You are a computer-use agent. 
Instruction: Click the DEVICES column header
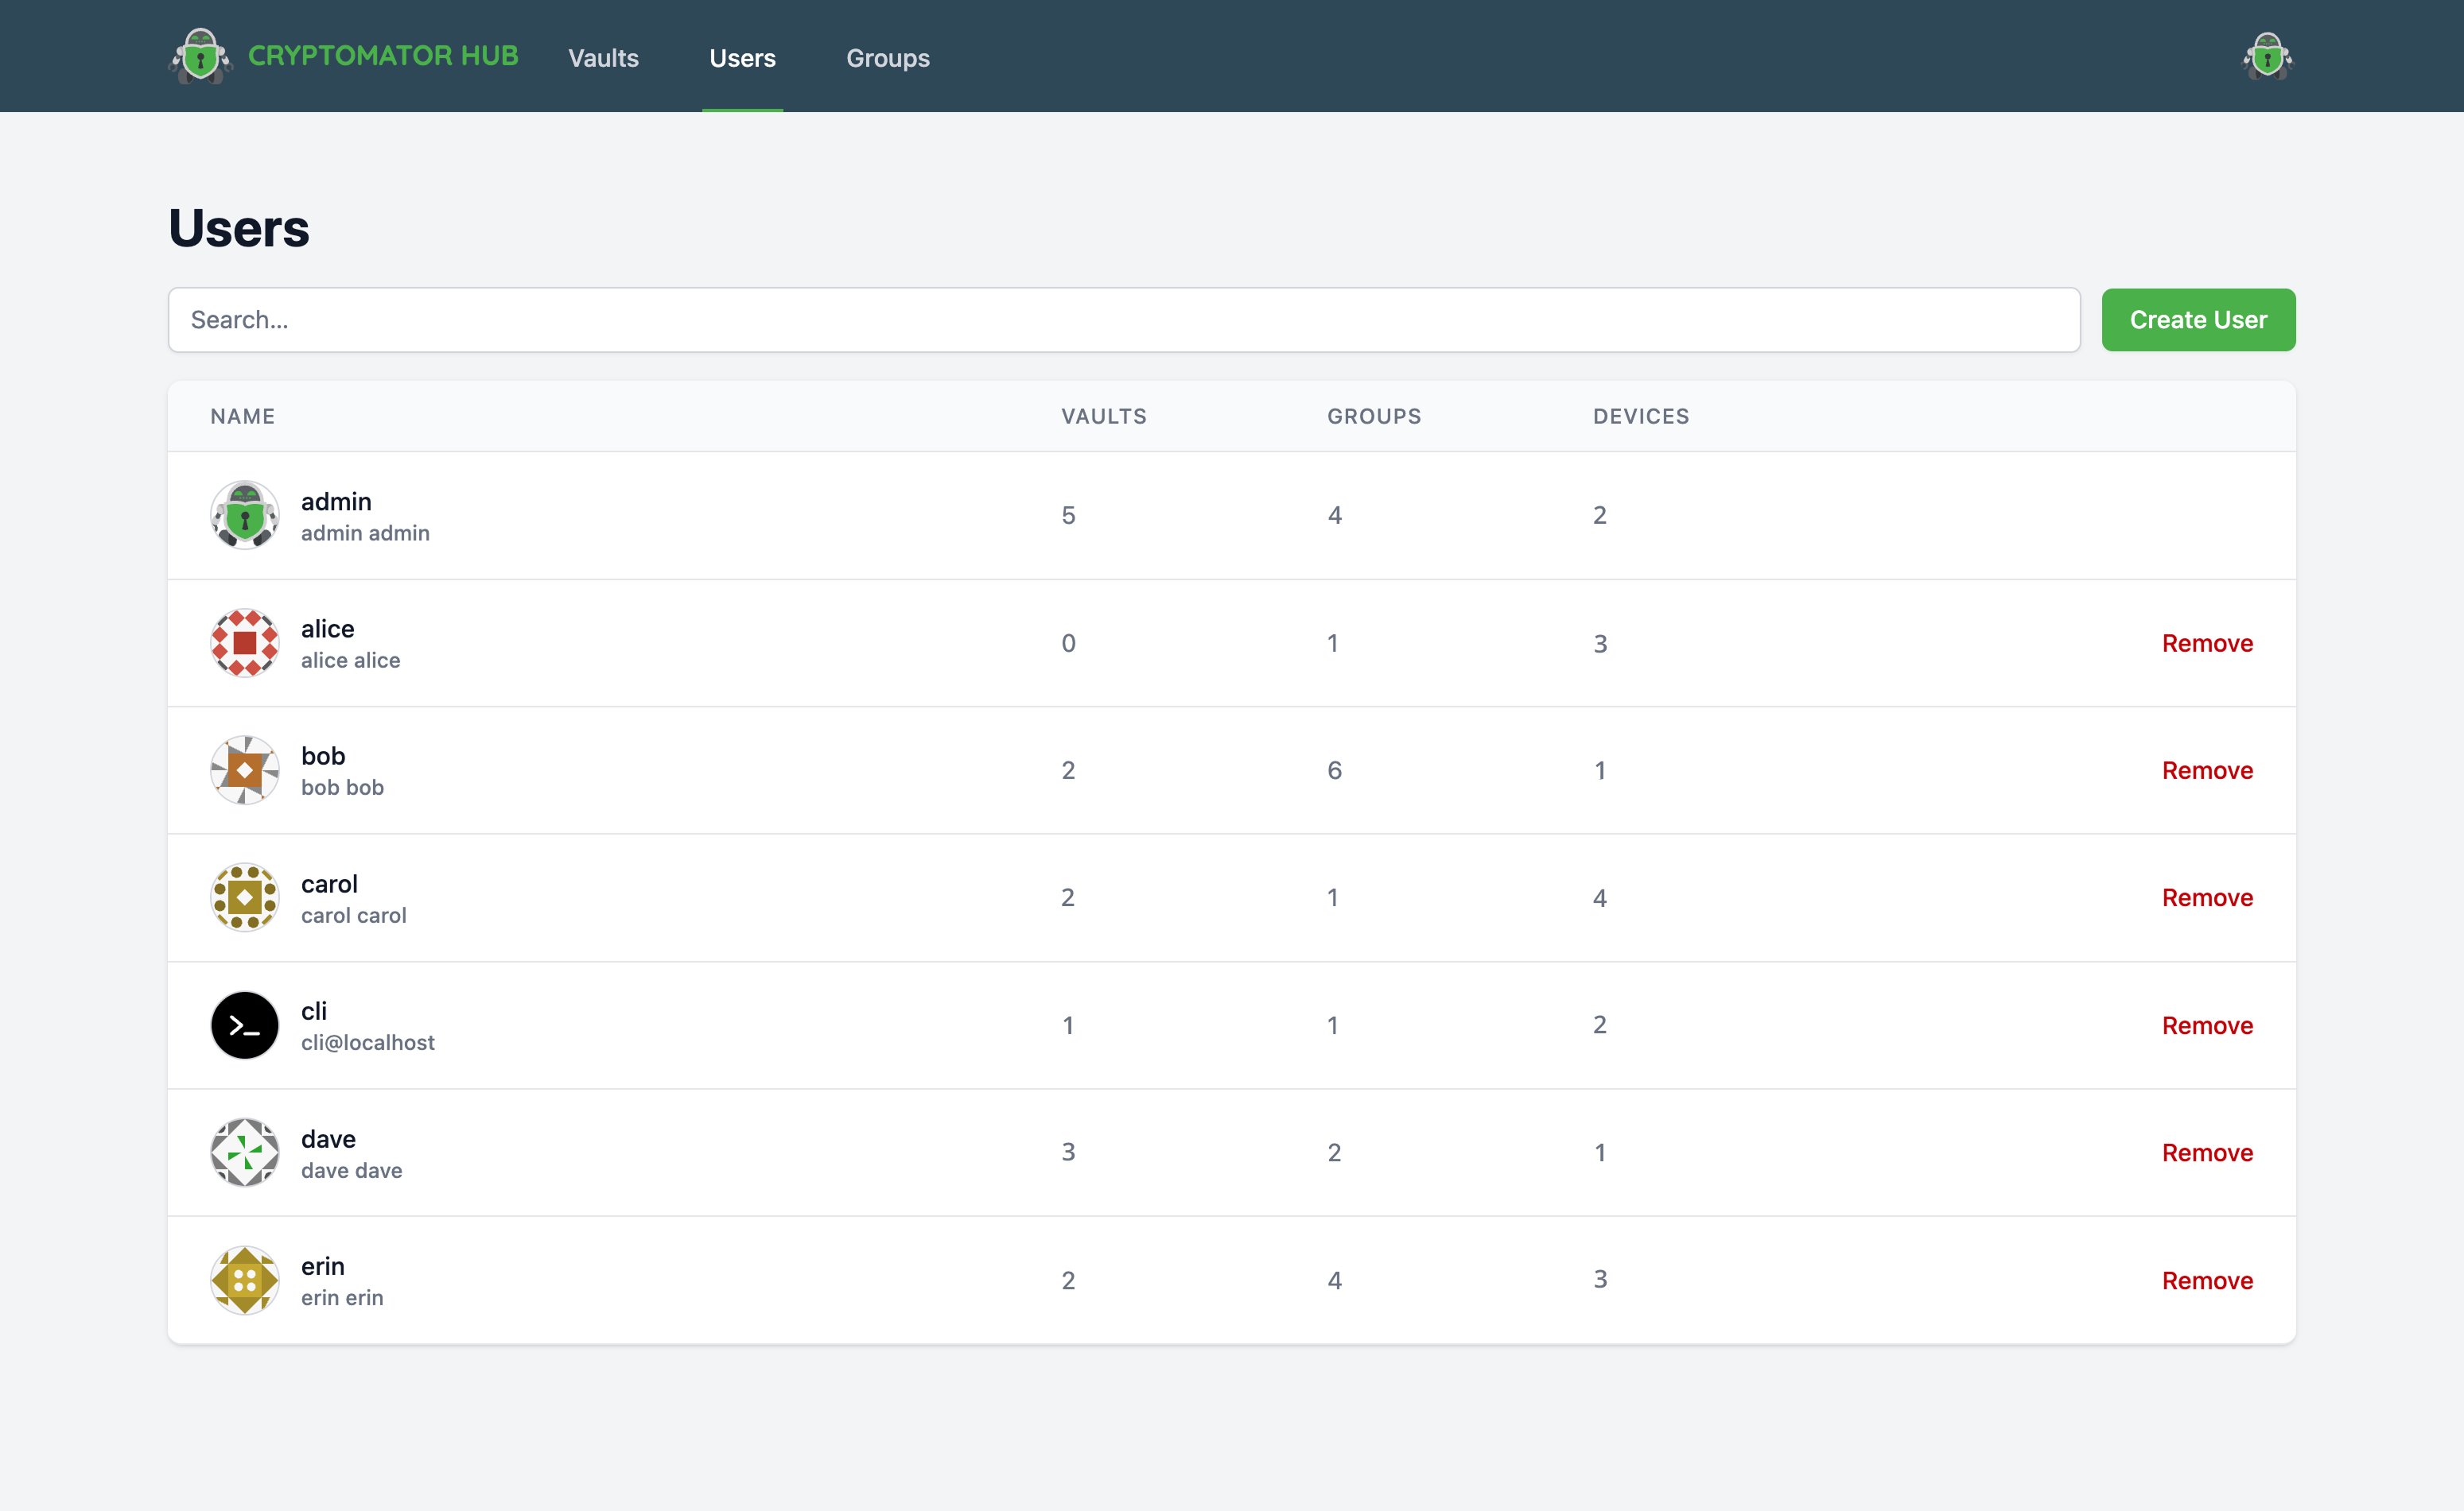1640,416
